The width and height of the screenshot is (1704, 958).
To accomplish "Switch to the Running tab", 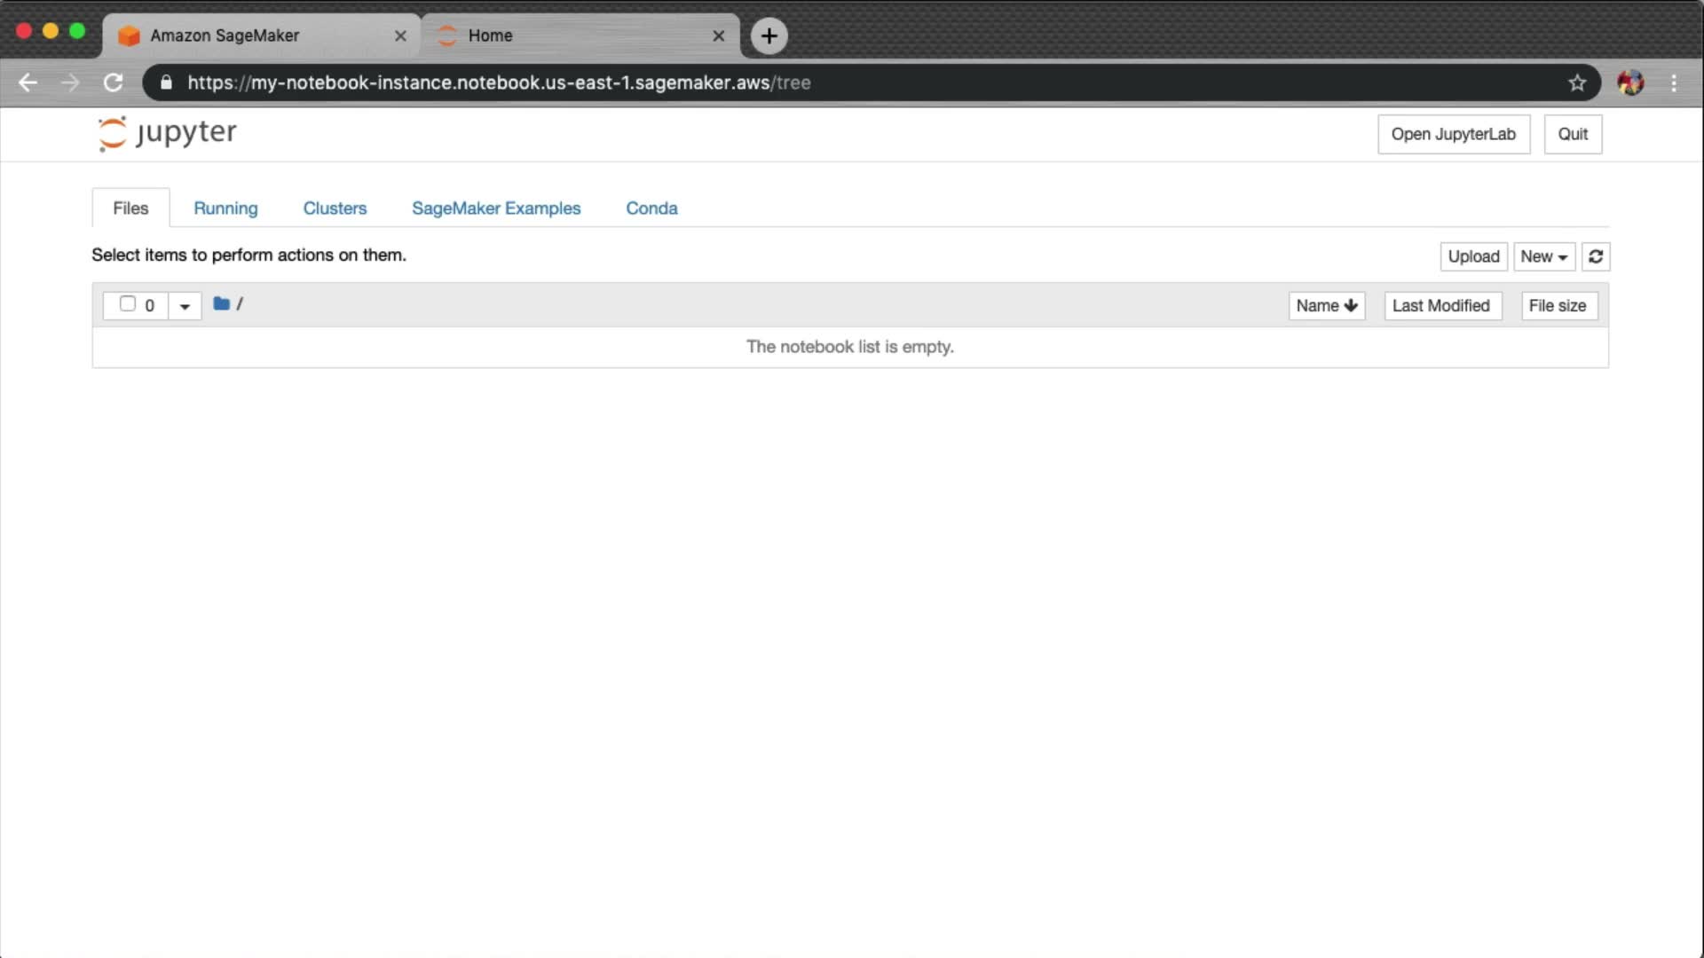I will 225,208.
